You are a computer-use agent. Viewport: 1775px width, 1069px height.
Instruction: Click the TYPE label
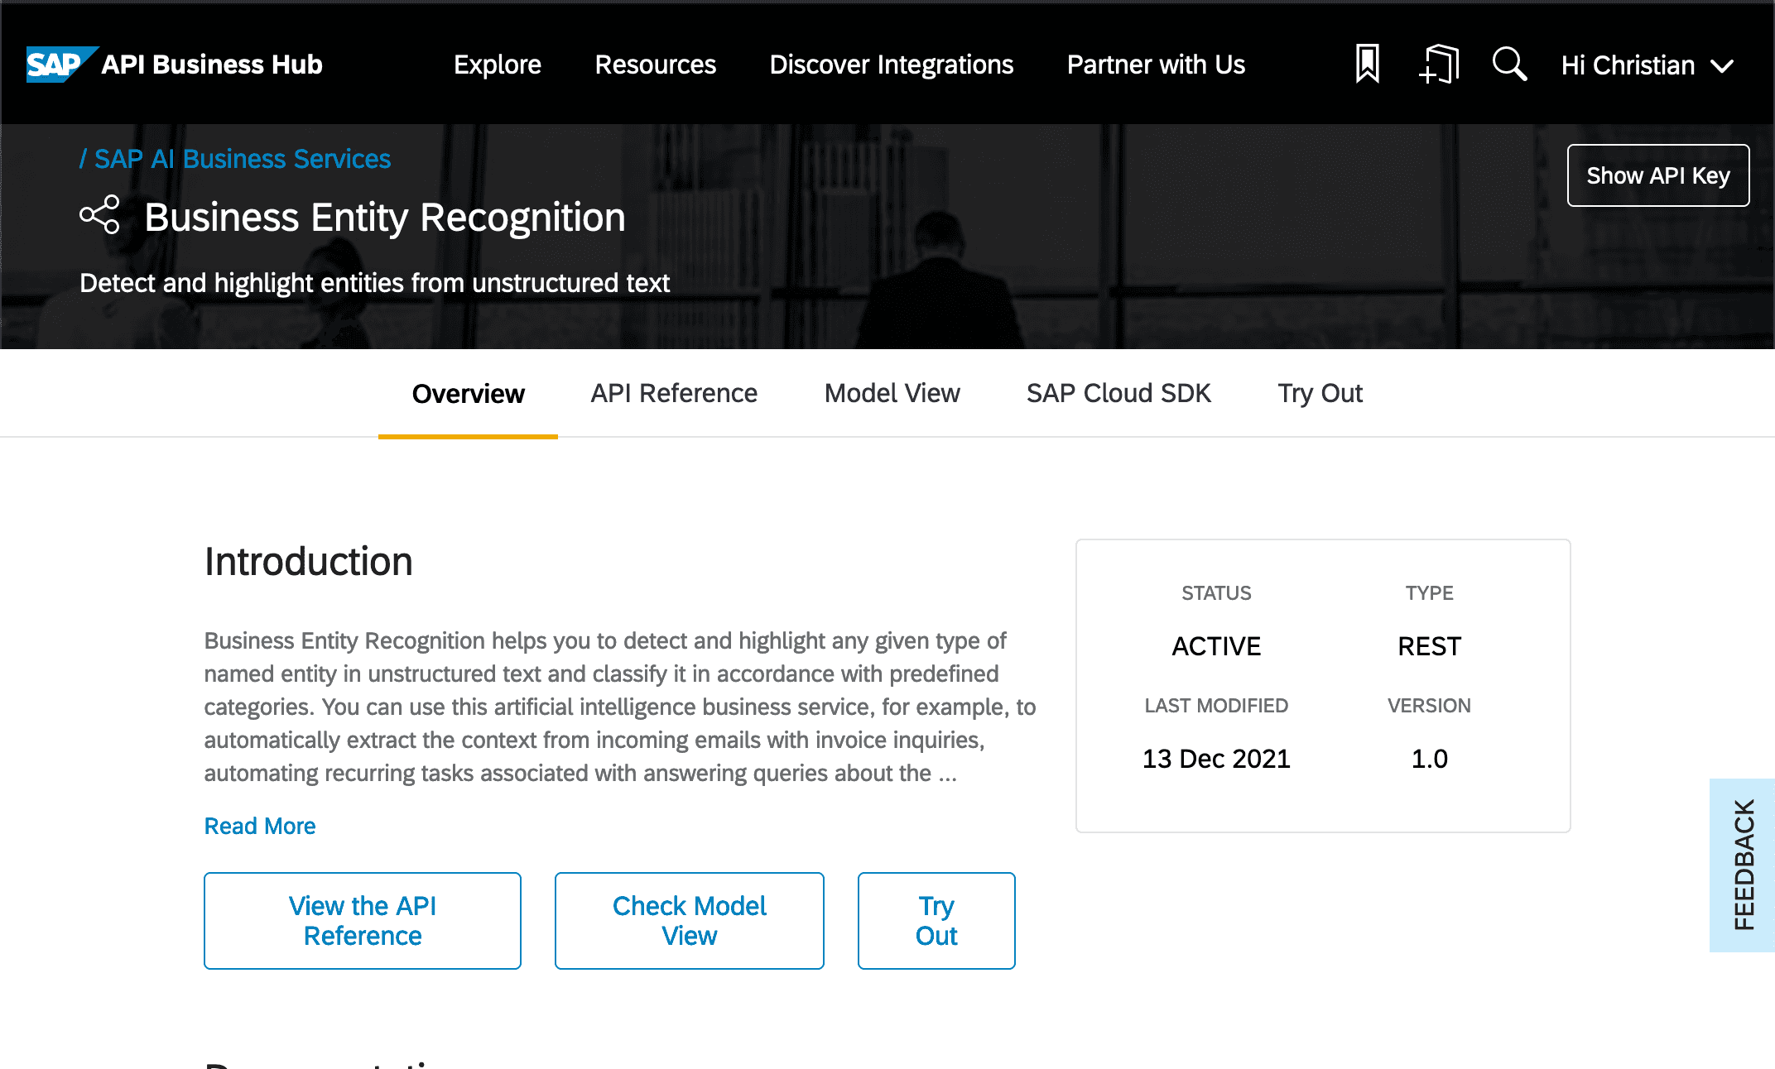click(x=1430, y=593)
